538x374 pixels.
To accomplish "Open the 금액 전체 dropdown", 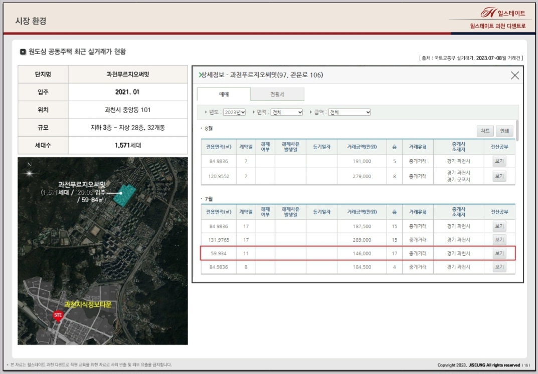I will tap(349, 112).
